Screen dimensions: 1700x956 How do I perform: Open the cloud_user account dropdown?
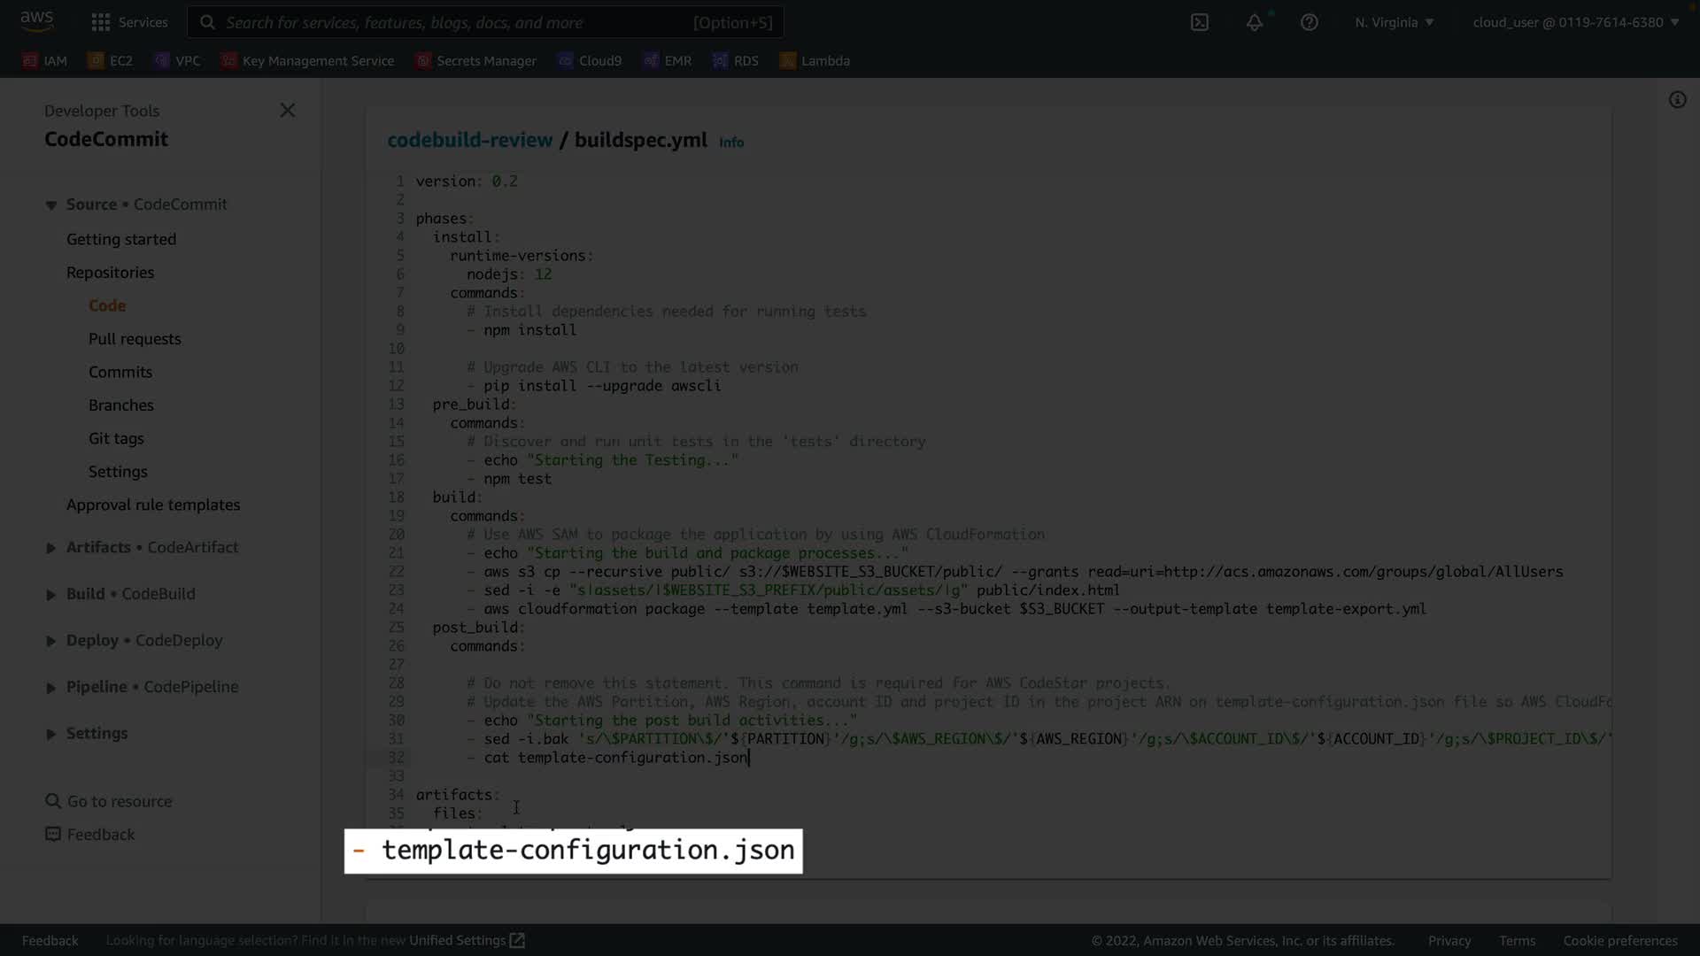(x=1575, y=22)
